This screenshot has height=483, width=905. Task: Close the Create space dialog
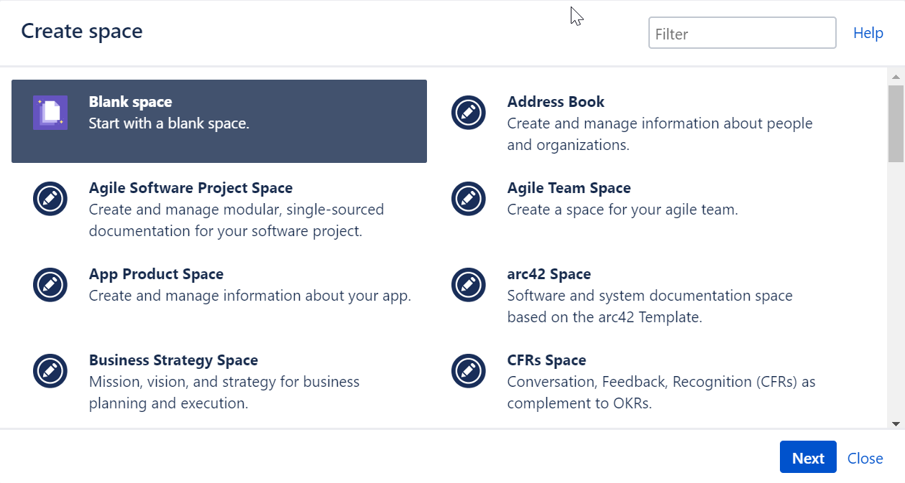coord(865,459)
